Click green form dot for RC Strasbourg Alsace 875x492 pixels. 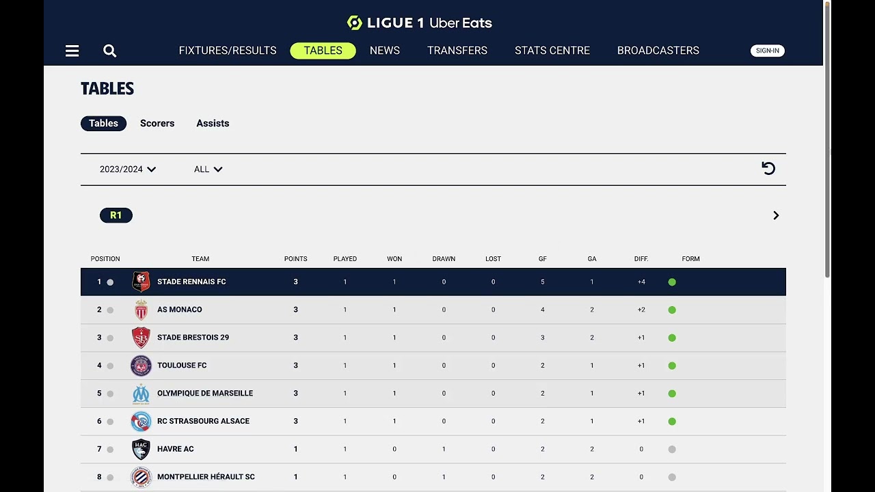point(672,422)
